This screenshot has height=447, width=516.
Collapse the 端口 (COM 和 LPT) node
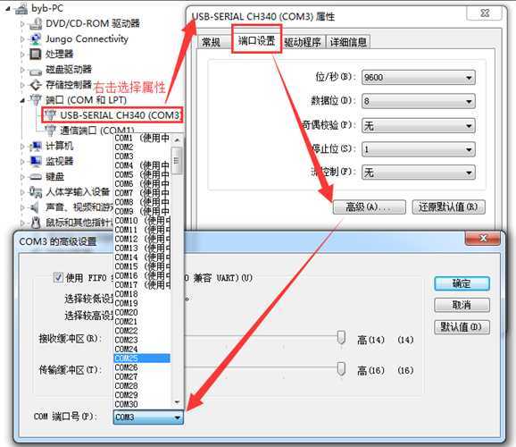pyautogui.click(x=22, y=100)
